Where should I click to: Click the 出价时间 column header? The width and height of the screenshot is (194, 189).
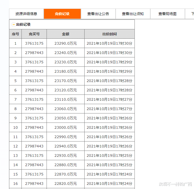pos(109,34)
